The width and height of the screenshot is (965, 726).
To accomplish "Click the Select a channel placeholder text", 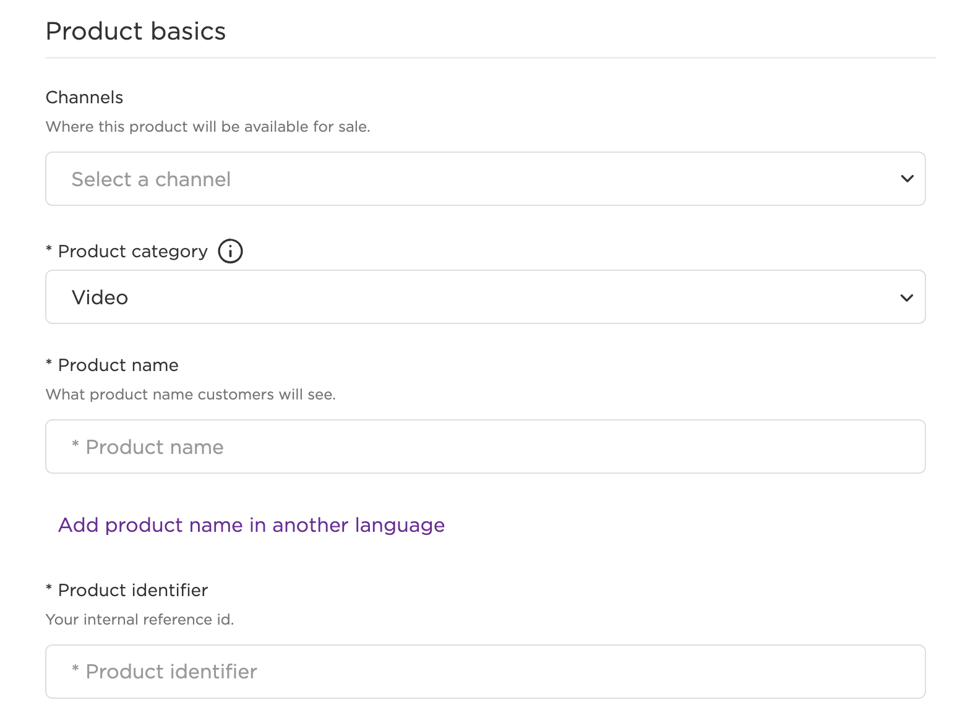I will tap(151, 179).
